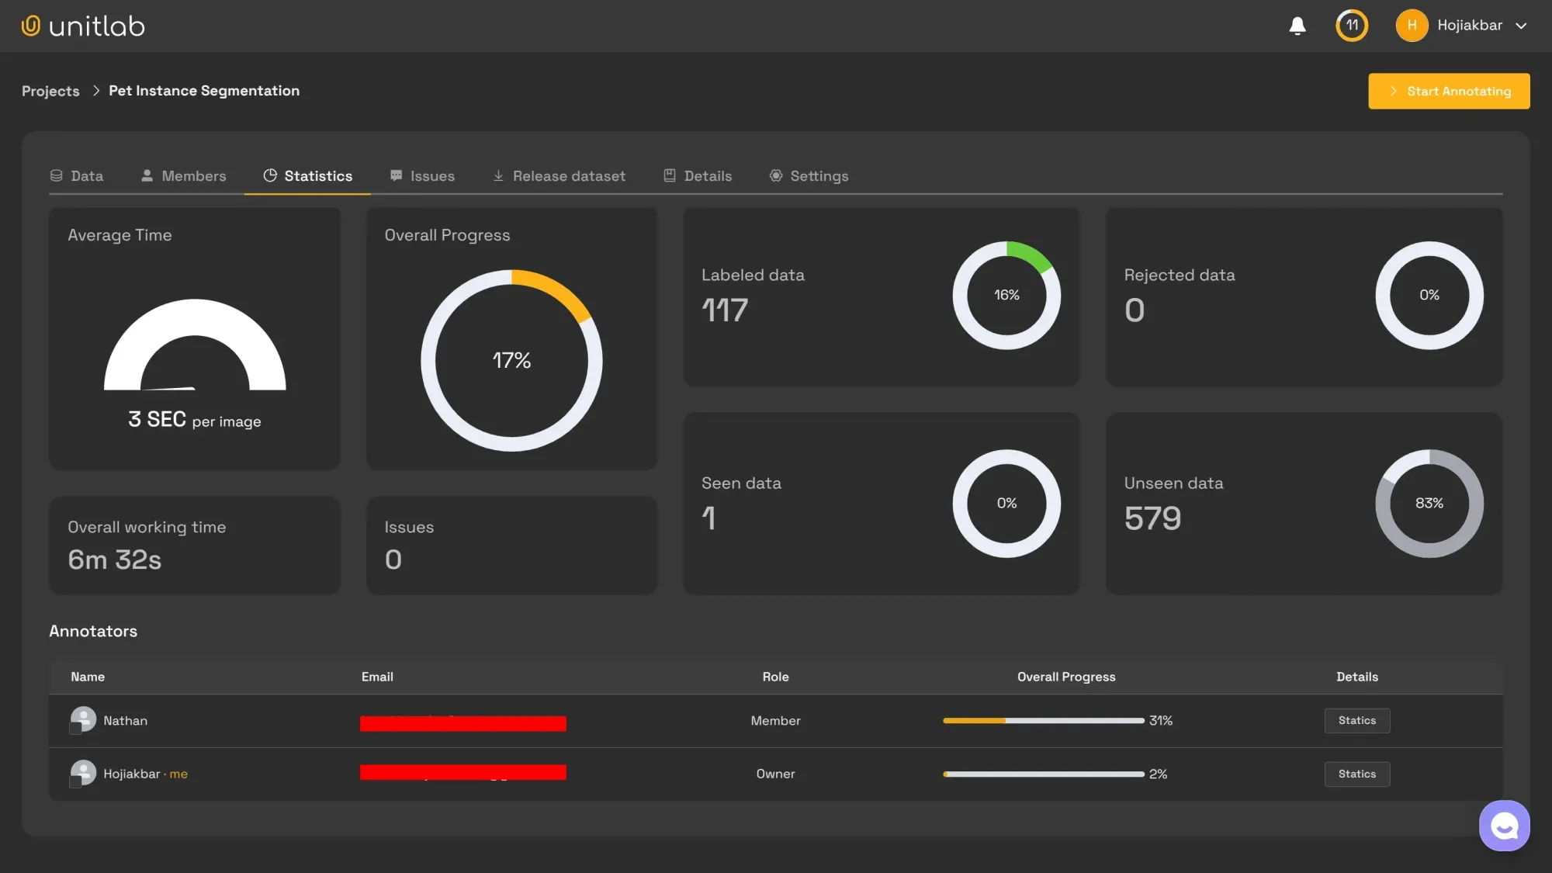Click the Members tab person icon
1552x873 pixels.
(147, 175)
